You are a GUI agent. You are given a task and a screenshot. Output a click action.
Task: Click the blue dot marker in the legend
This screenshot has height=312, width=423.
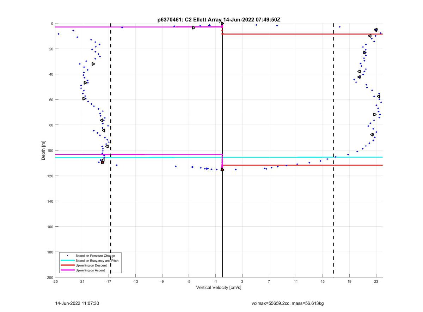click(x=67, y=256)
